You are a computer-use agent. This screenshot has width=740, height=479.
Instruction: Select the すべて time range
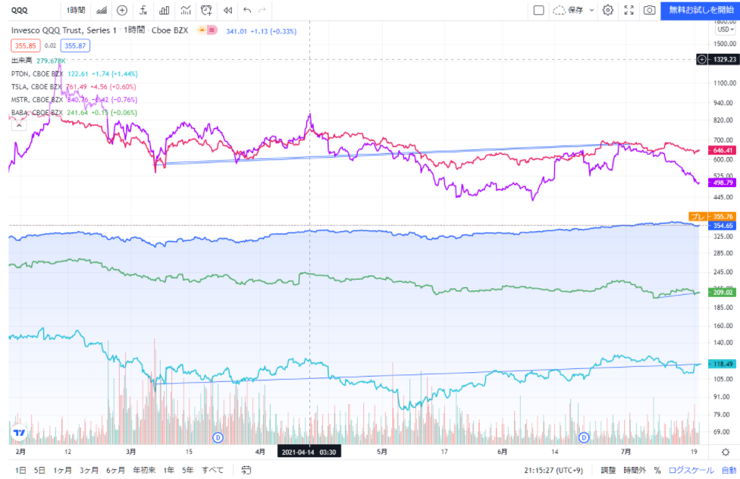[x=212, y=470]
